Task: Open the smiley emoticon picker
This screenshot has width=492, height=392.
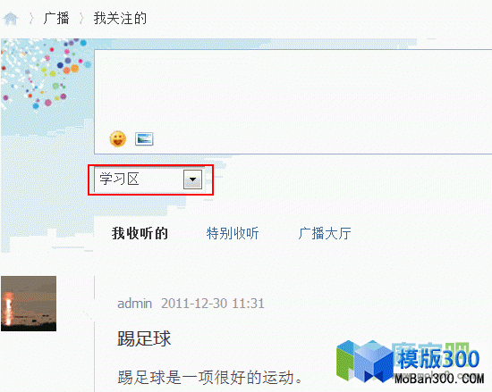Action: [118, 138]
